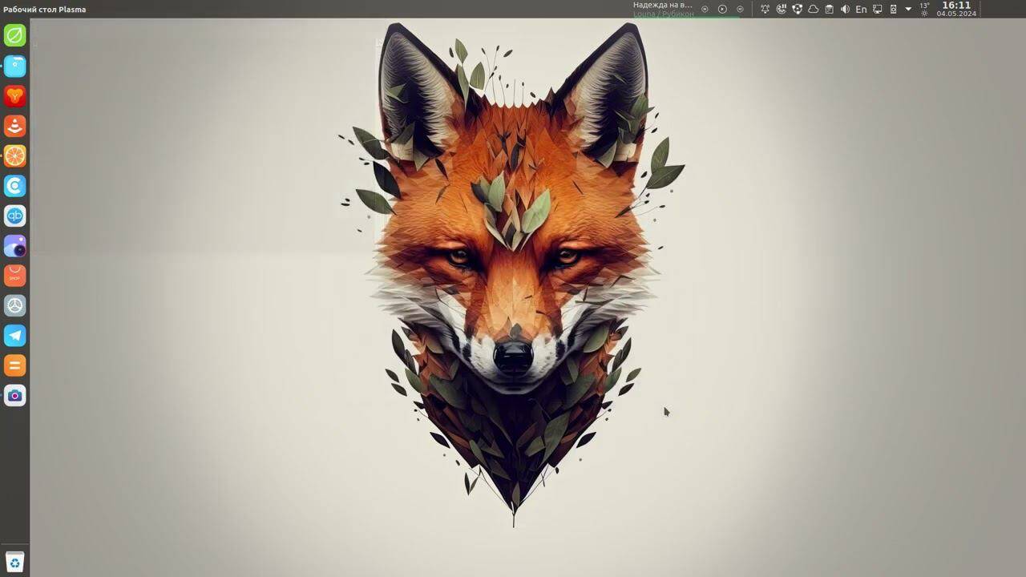The image size is (1026, 577).
Task: Open the Trash bin
Action: click(14, 561)
